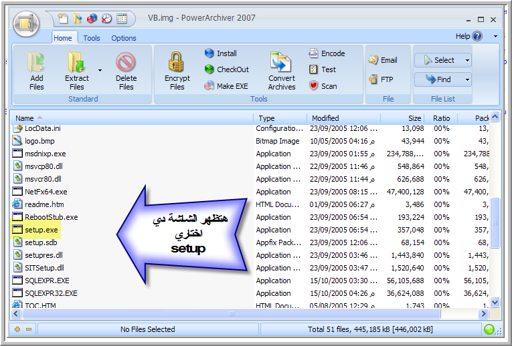Select the file name msdnixp.exe
This screenshot has width=512, height=346.
tap(46, 154)
